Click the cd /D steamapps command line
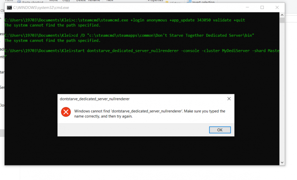Image resolution: width=297 pixels, height=180 pixels. click(129, 36)
